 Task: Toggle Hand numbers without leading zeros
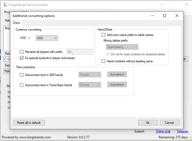(x=103, y=61)
